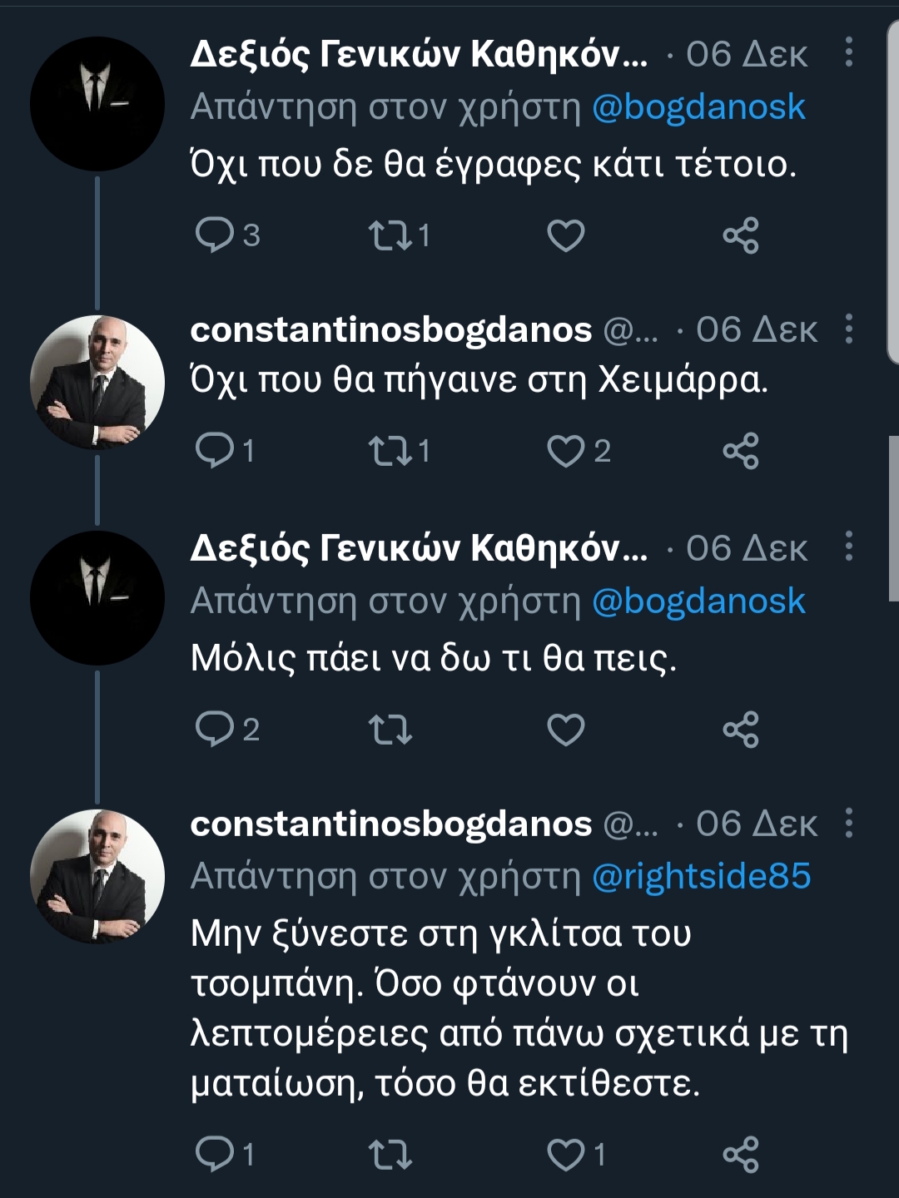Viewport: 899px width, 1198px height.
Task: Like the tweet 'Μόλις πάει να δω τι θα πεις'
Action: 566,730
